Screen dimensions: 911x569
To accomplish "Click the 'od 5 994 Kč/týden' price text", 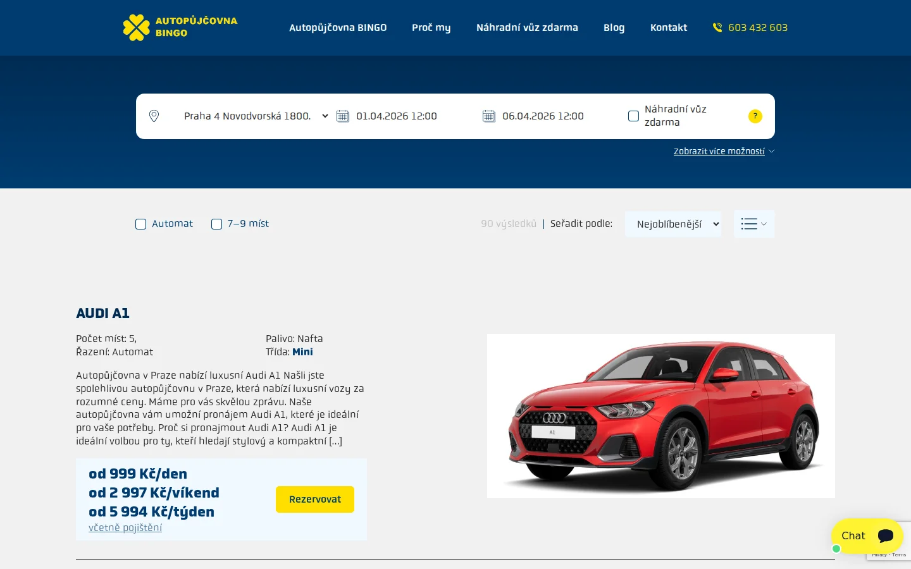I will tap(151, 511).
